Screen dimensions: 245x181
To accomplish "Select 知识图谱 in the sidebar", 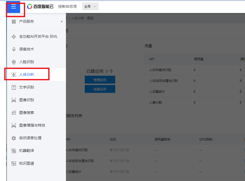I will (x=36, y=163).
